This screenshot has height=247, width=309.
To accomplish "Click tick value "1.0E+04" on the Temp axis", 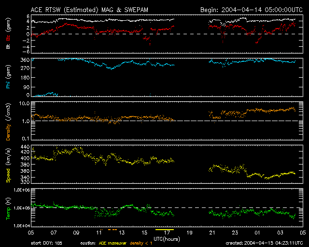I will tap(22, 226).
